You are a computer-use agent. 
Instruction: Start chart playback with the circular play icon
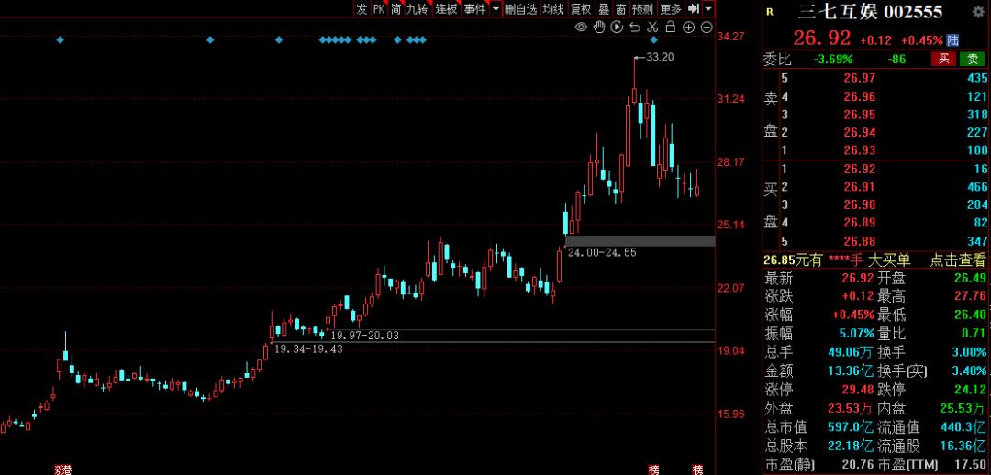(617, 28)
